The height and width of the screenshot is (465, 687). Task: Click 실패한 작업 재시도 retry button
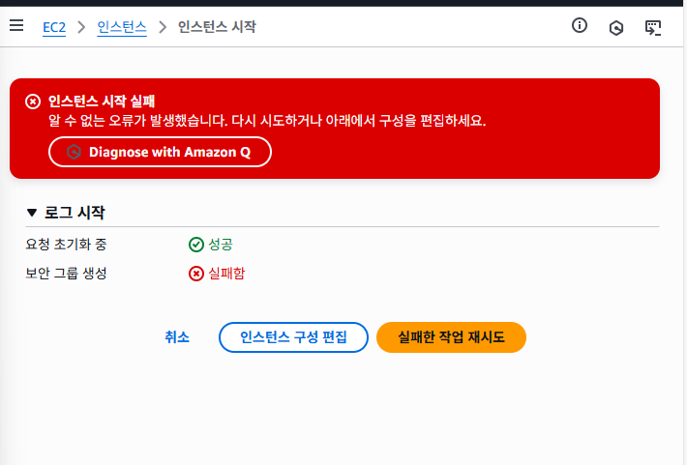click(451, 337)
